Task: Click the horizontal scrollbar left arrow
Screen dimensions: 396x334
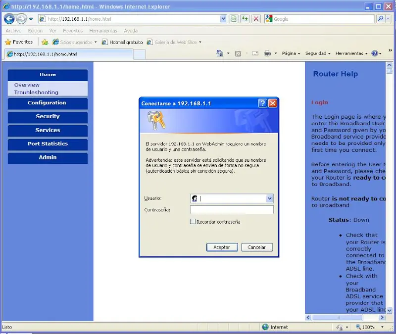Action: (x=308, y=317)
